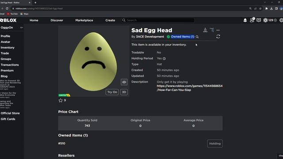Open a new browser tab

click(35, 3)
